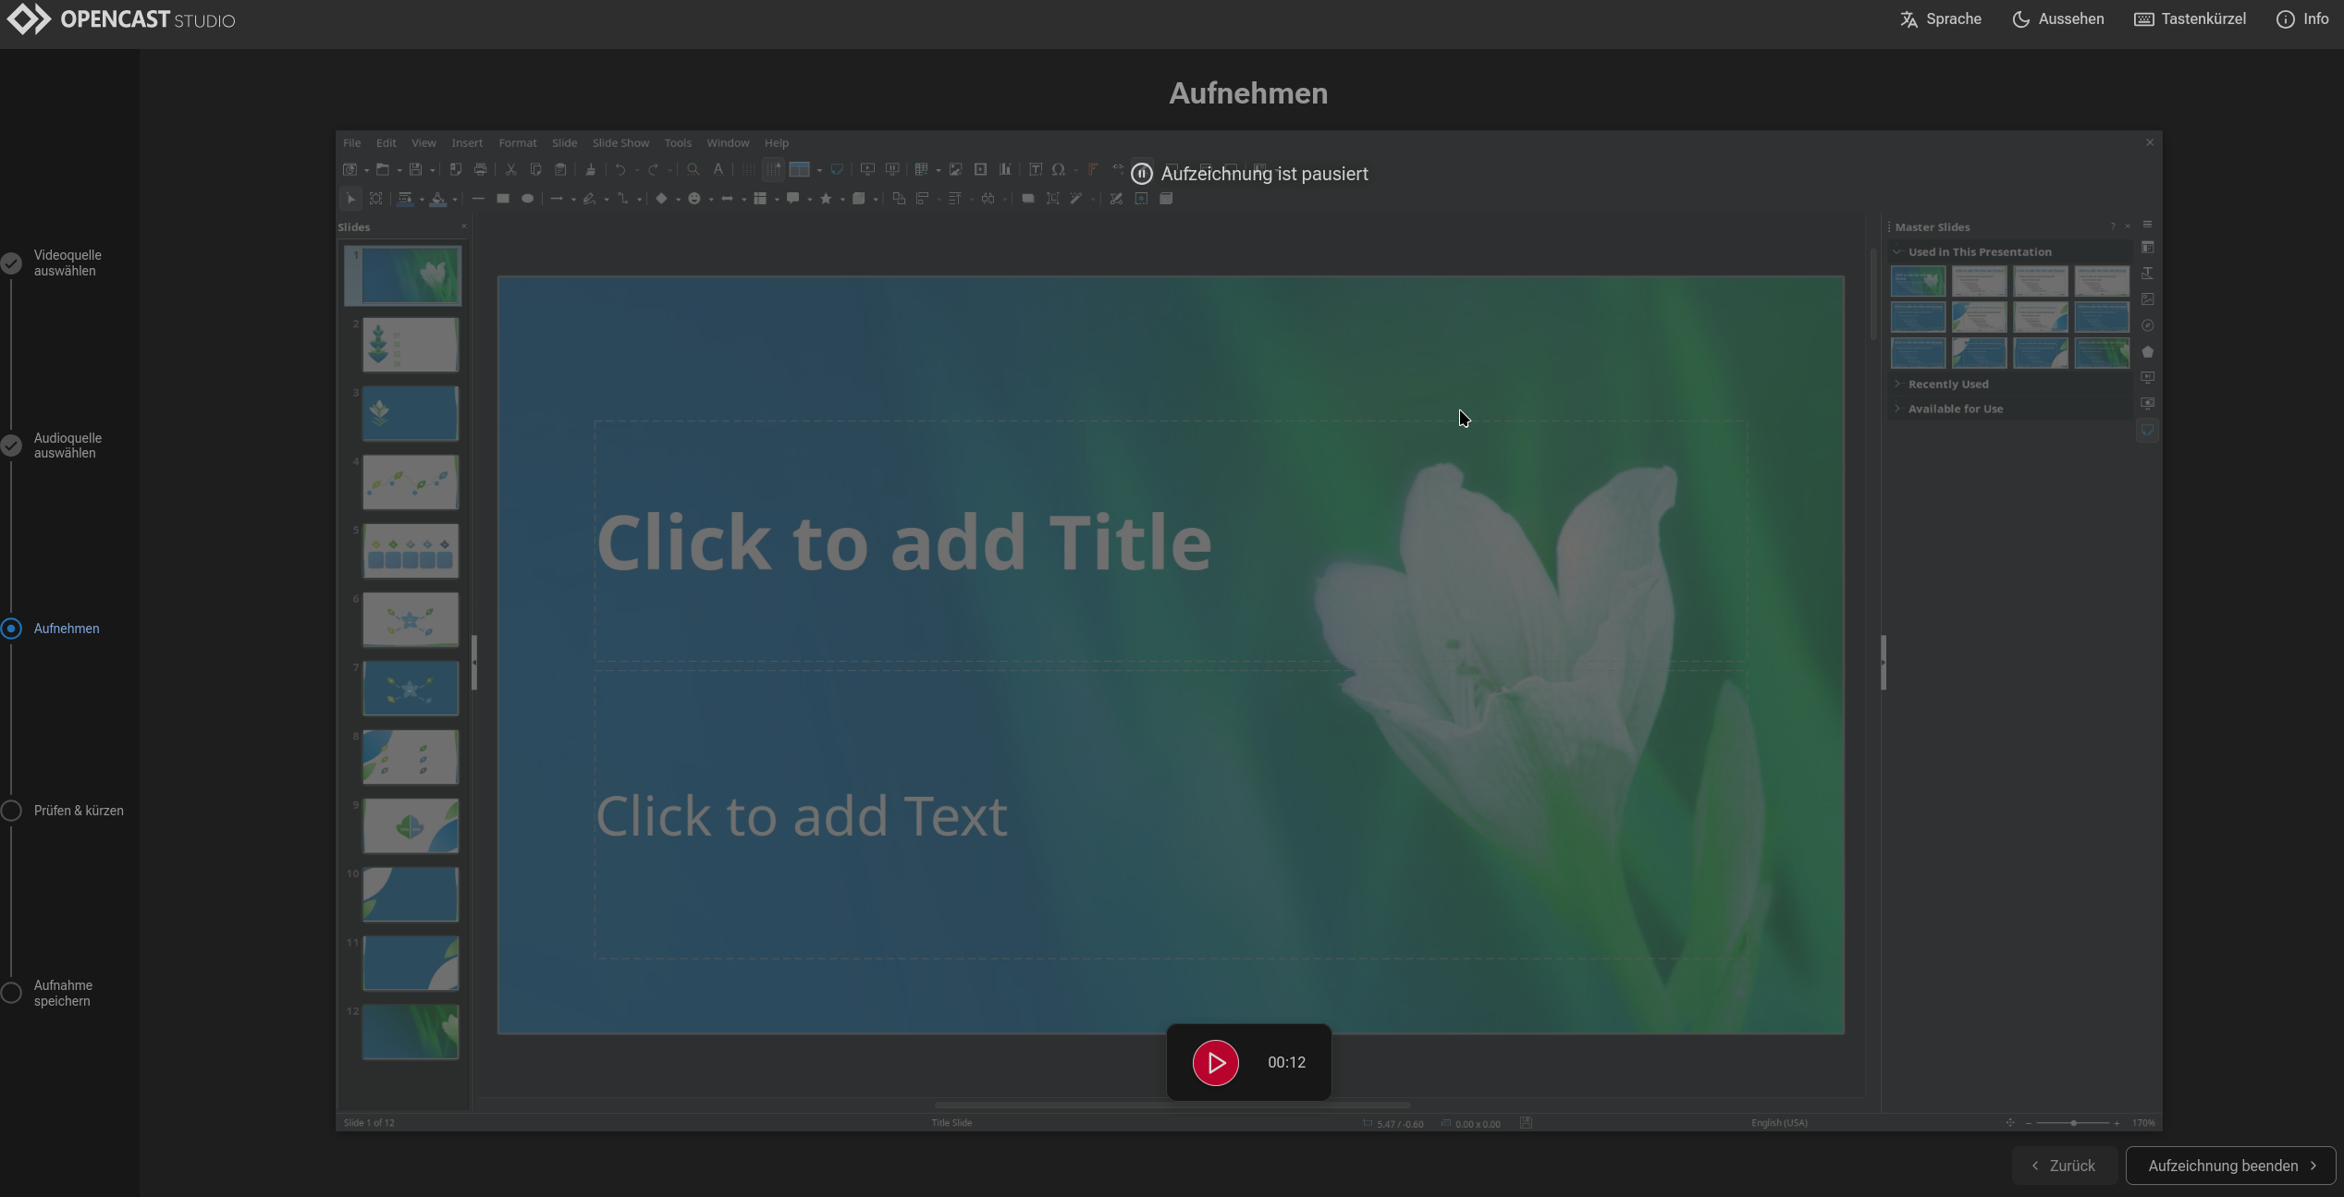Open the sidebar Gallery panel icon

point(2147,299)
